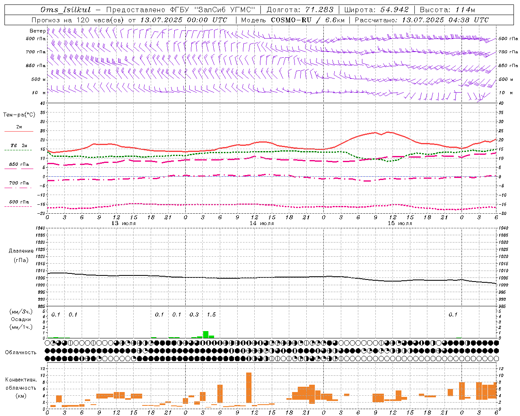Select the Прогноз на 120 часа(ов) text

tap(78, 20)
